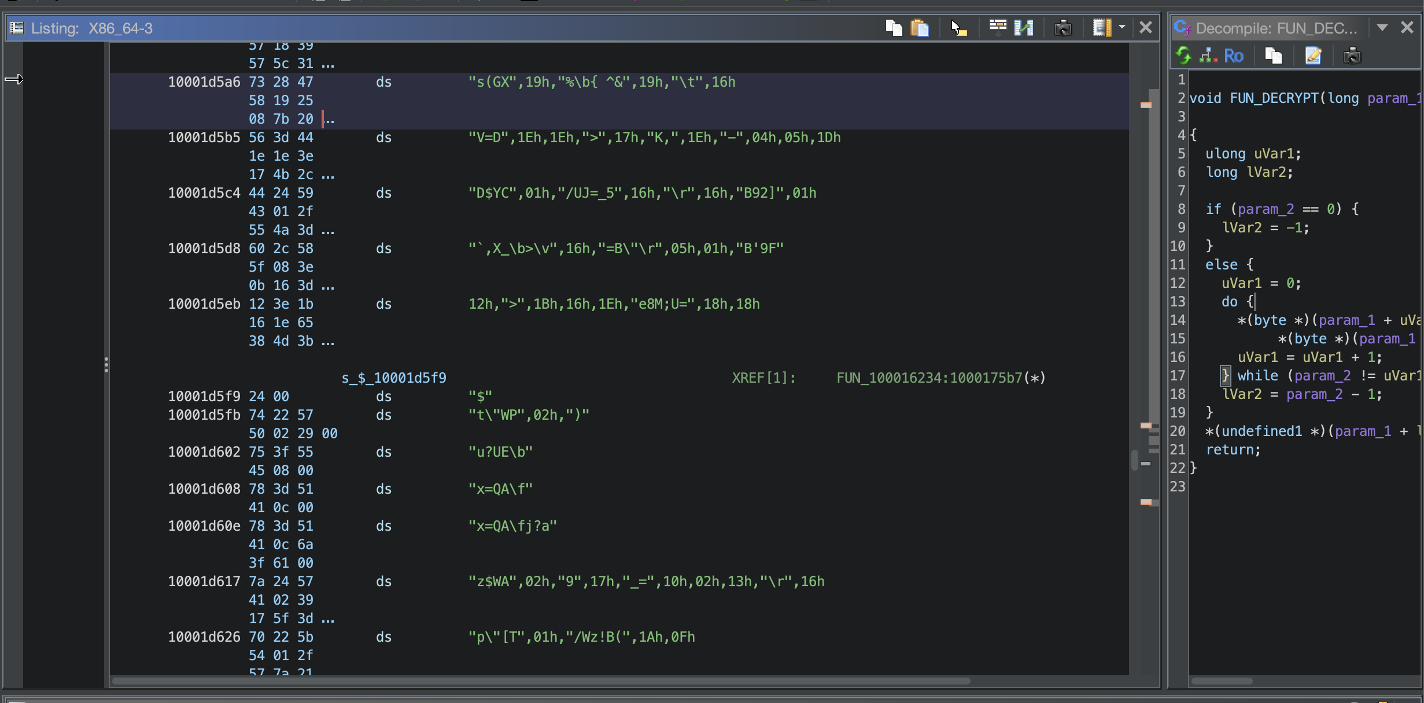Image resolution: width=1424 pixels, height=703 pixels.
Task: Click 'return;' statement in decompiler
Action: (1233, 450)
